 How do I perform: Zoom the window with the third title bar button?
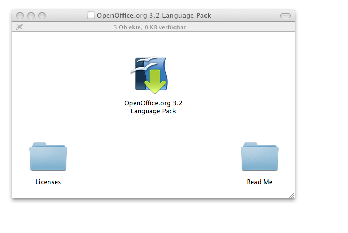(42, 16)
